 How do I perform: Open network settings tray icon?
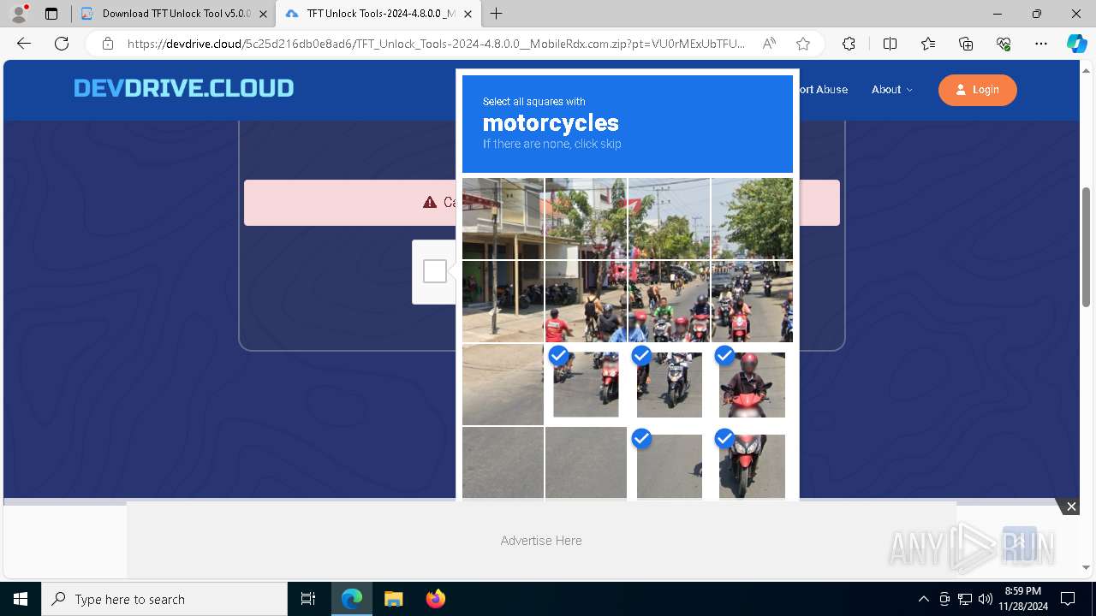pos(965,599)
